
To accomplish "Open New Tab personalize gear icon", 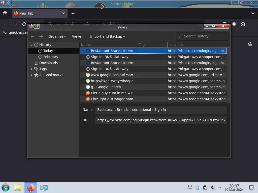I will [x=250, y=44].
